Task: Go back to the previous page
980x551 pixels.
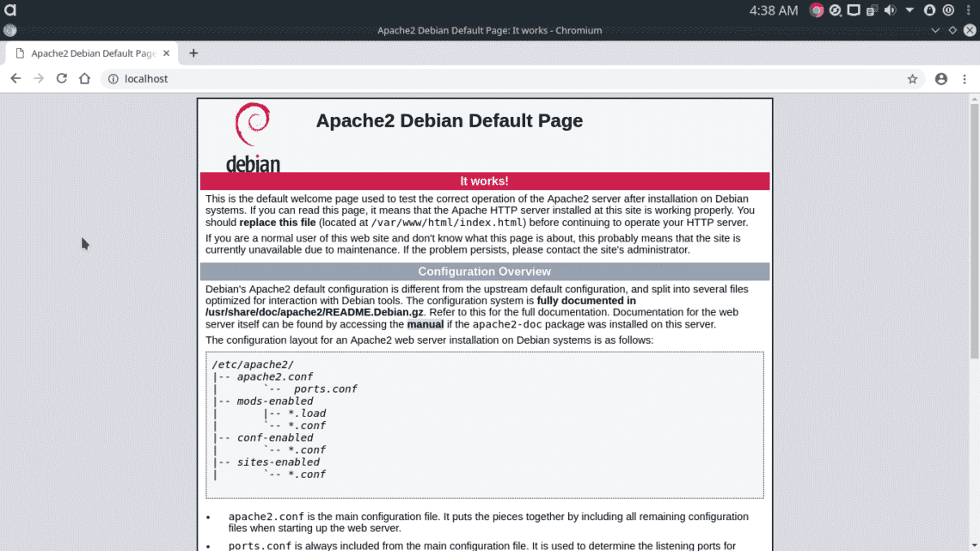Action: [15, 79]
